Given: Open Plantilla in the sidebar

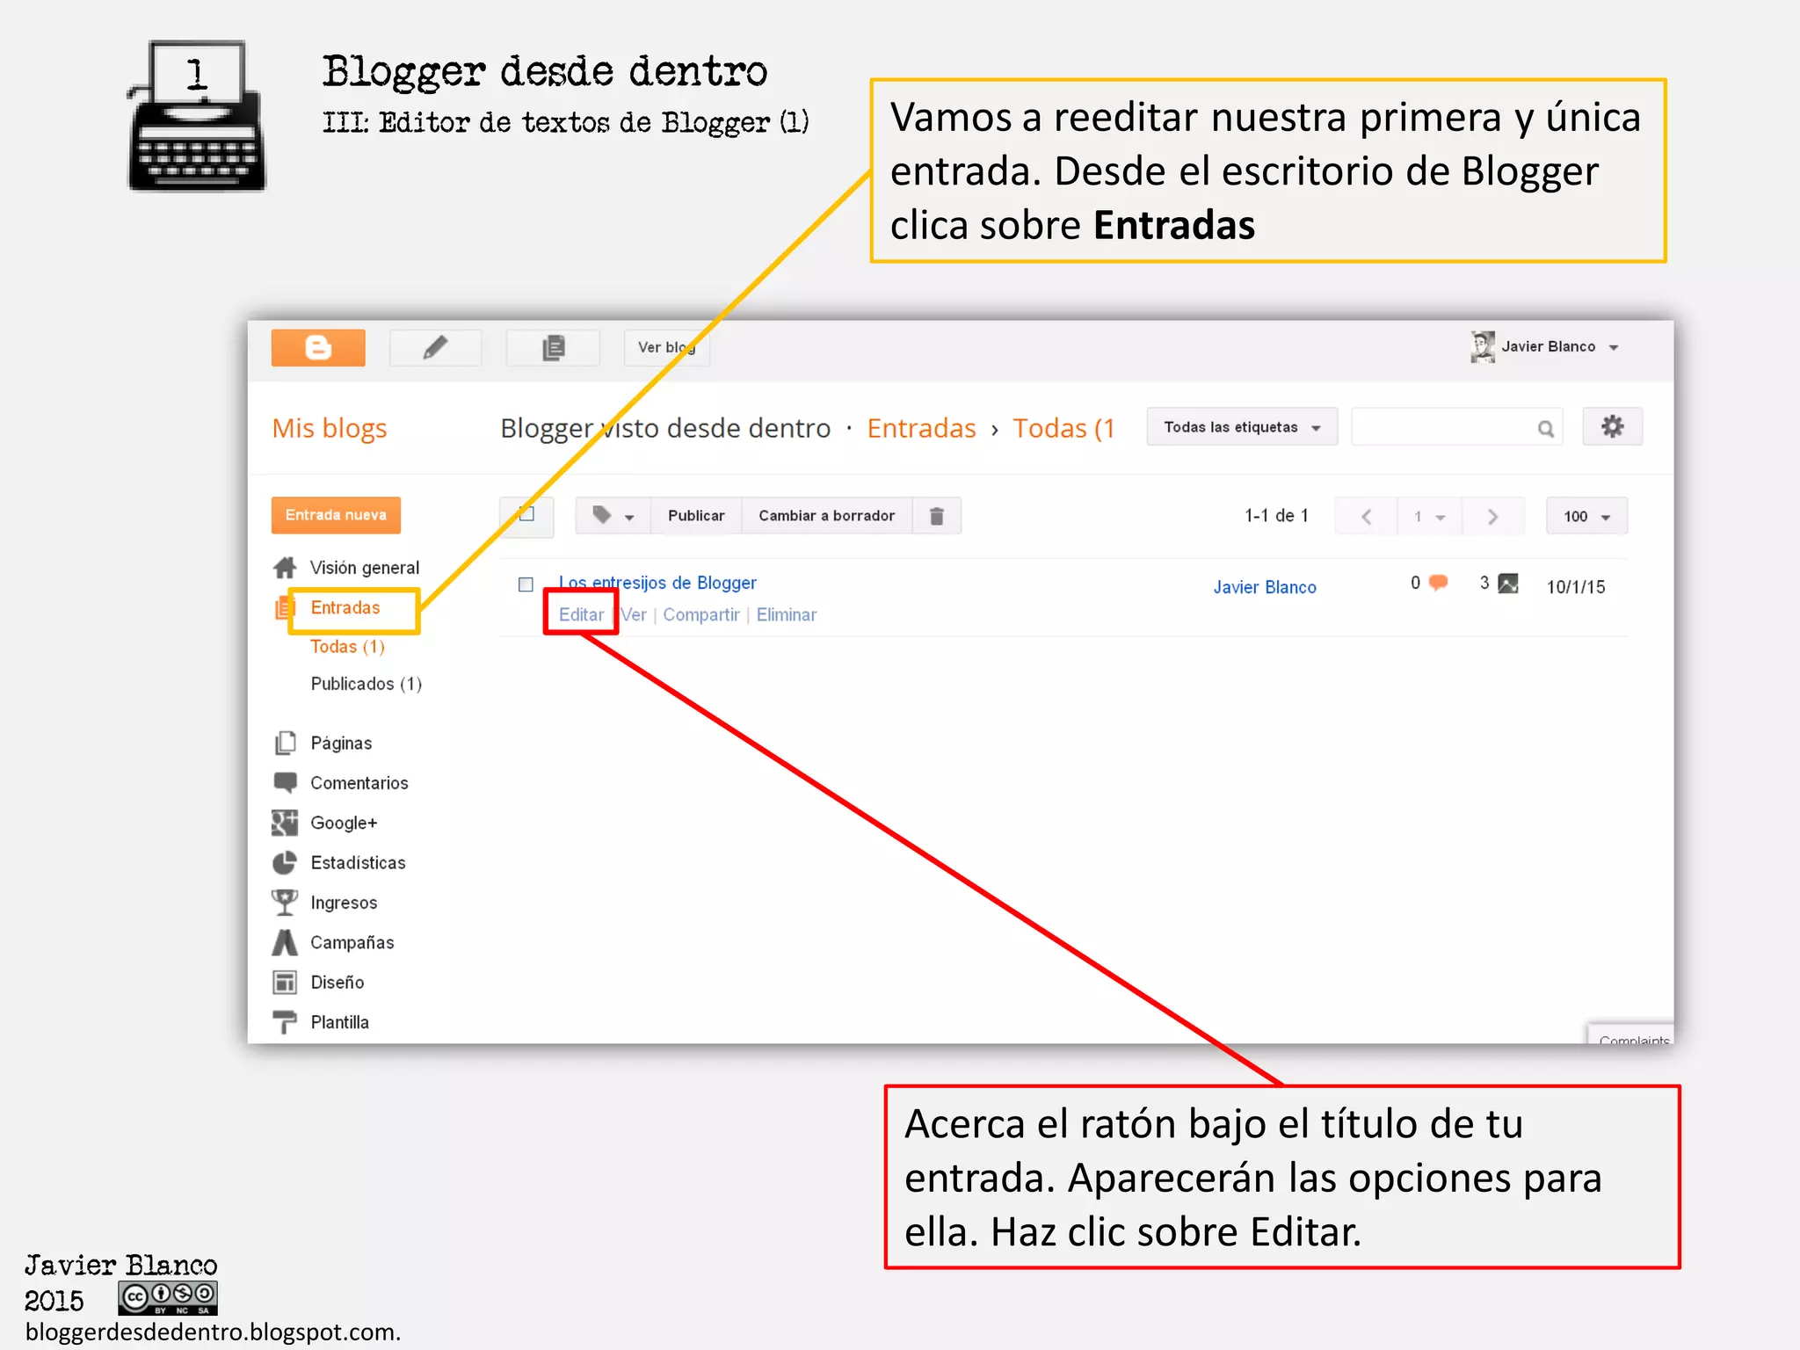Looking at the screenshot, I should tap(339, 1022).
